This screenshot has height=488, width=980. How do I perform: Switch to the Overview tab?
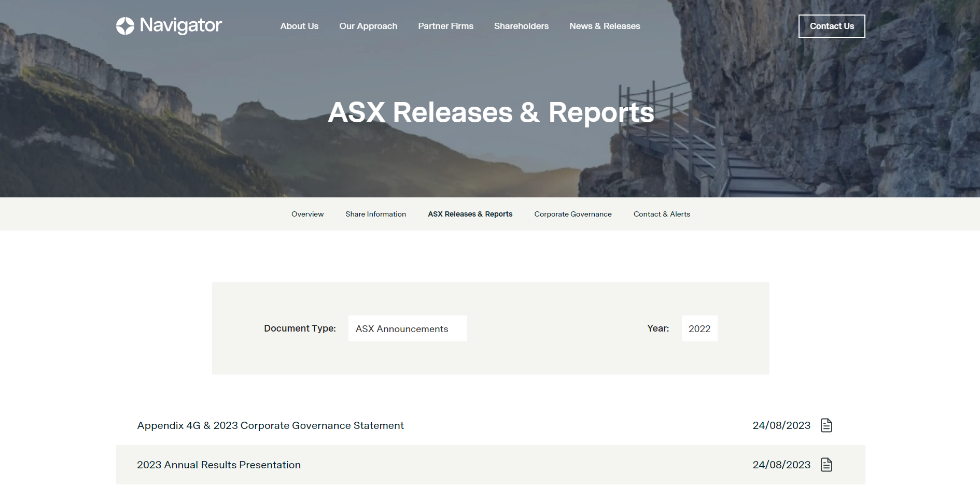point(307,214)
